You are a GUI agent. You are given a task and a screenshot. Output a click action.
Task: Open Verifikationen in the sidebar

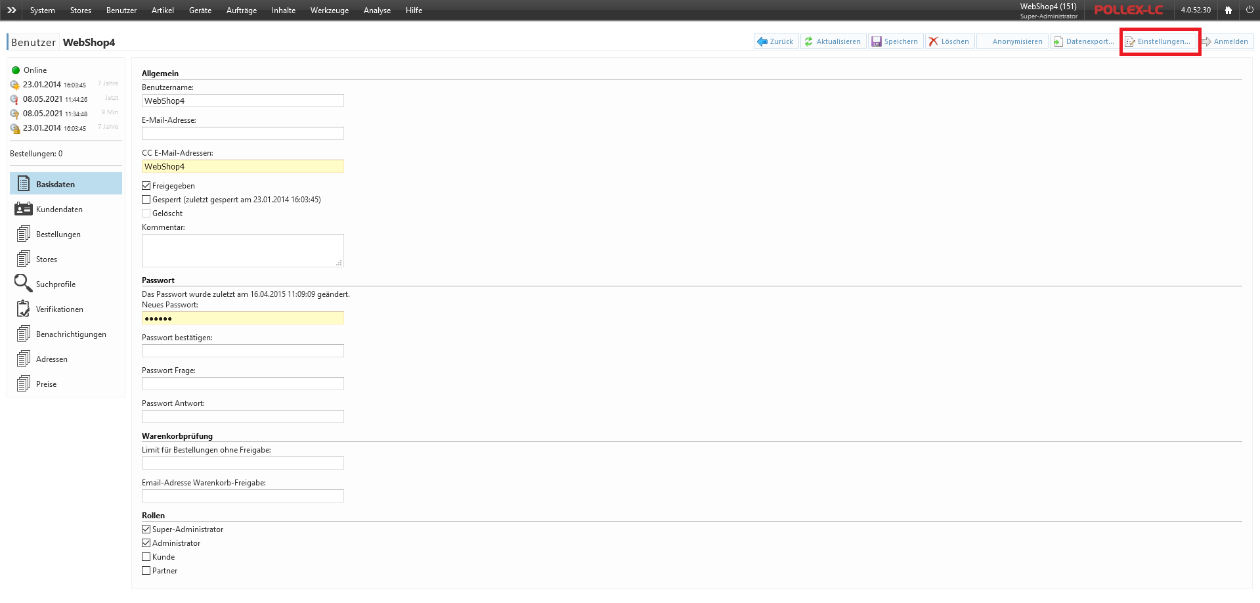(x=59, y=309)
